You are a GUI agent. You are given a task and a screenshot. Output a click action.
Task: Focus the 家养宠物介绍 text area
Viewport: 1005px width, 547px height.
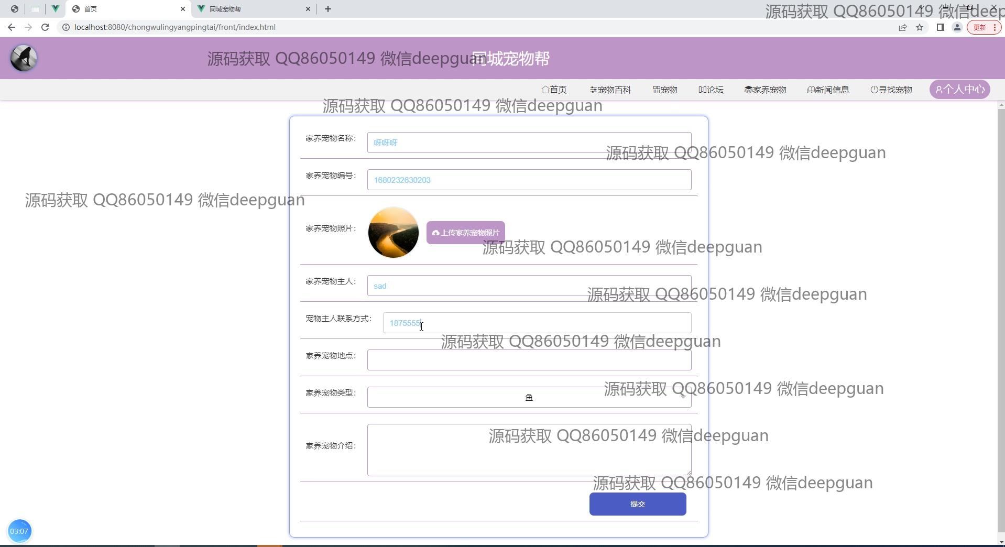(529, 450)
